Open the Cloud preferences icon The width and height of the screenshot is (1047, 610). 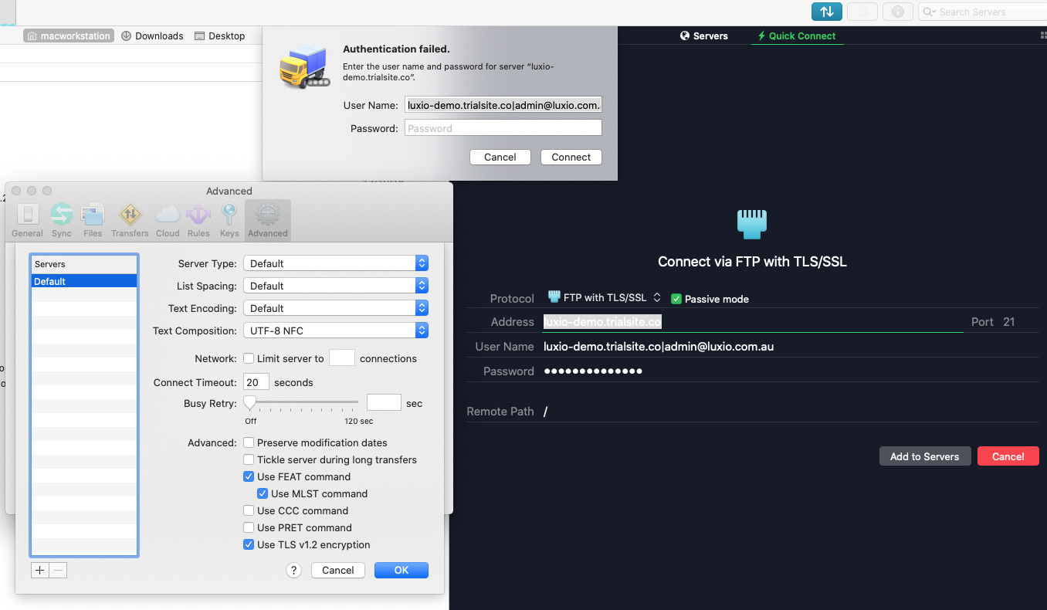(x=168, y=219)
